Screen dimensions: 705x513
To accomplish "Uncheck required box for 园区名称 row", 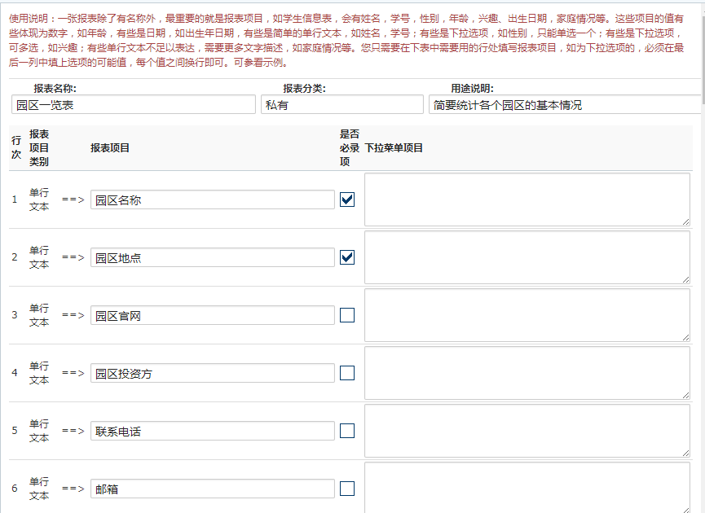I will pos(347,199).
